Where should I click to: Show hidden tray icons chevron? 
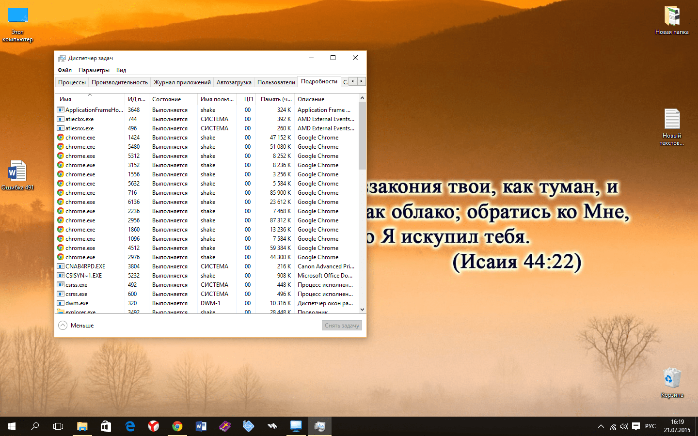coord(601,426)
